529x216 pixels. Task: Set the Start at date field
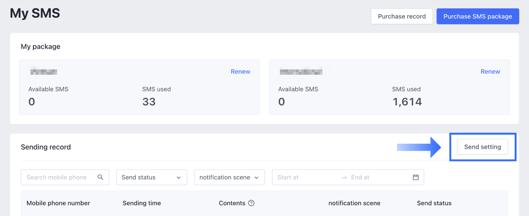point(304,177)
